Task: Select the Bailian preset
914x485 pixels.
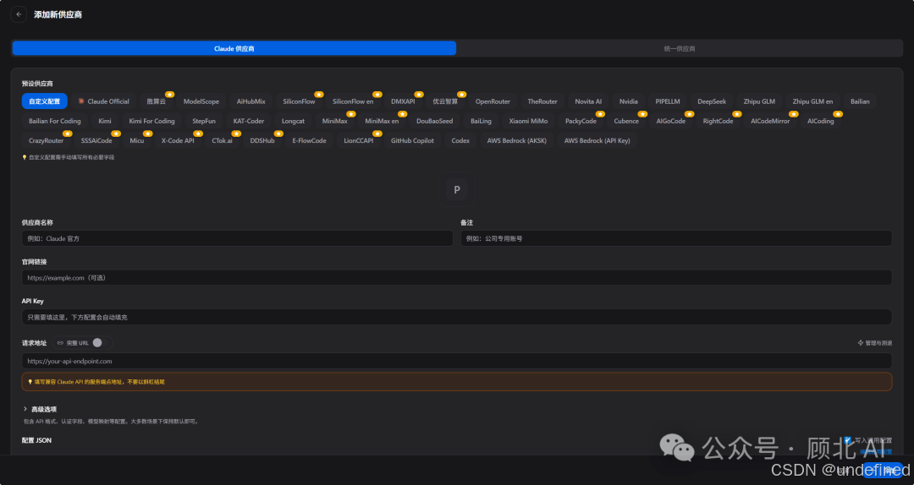Action: pos(860,101)
